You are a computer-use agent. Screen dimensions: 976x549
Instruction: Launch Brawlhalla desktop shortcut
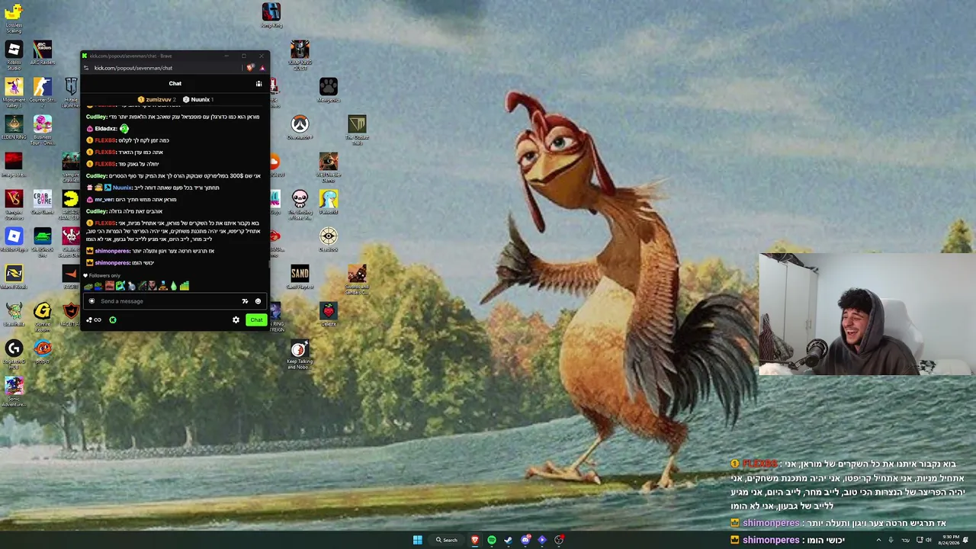(14, 315)
